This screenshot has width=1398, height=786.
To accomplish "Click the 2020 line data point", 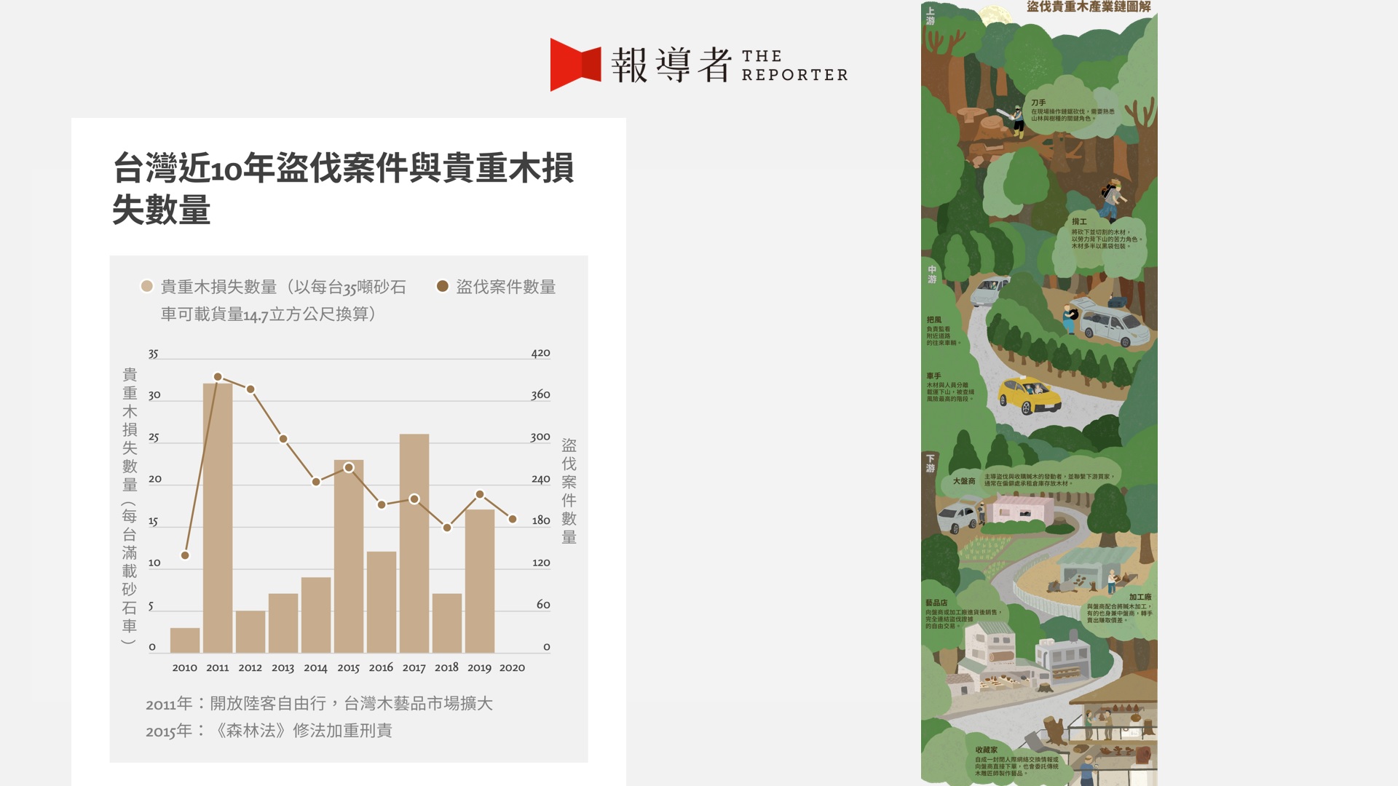I will (513, 519).
